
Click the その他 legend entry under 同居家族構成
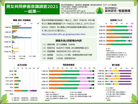pos(72,98)
